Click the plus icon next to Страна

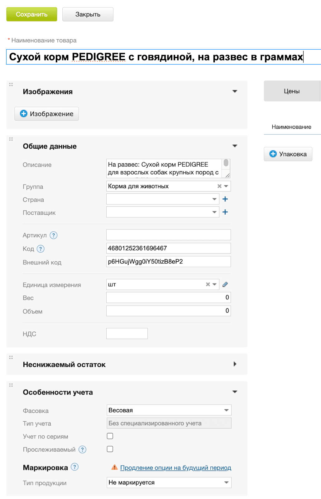225,199
